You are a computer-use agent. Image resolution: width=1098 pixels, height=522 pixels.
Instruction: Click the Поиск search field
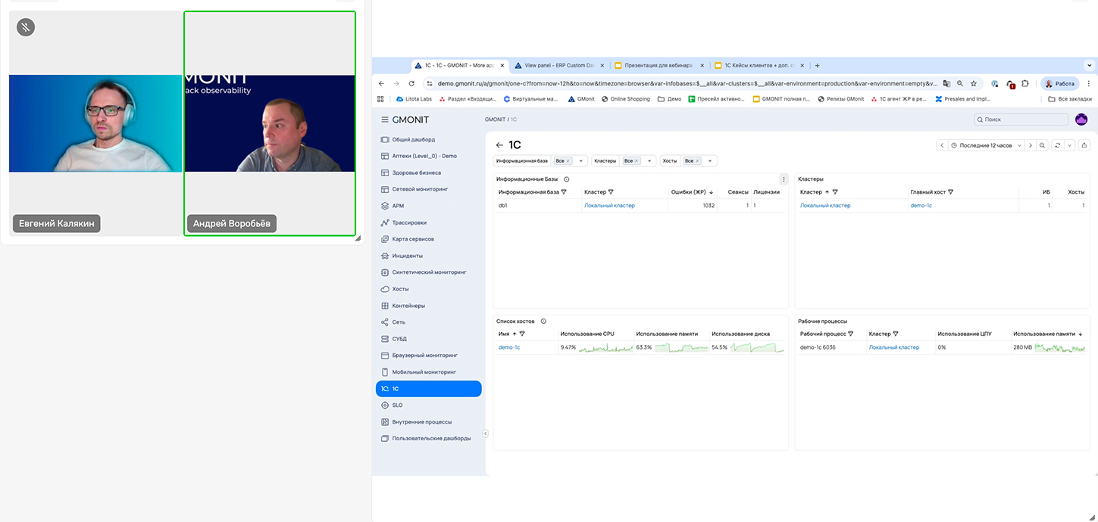pos(1022,120)
